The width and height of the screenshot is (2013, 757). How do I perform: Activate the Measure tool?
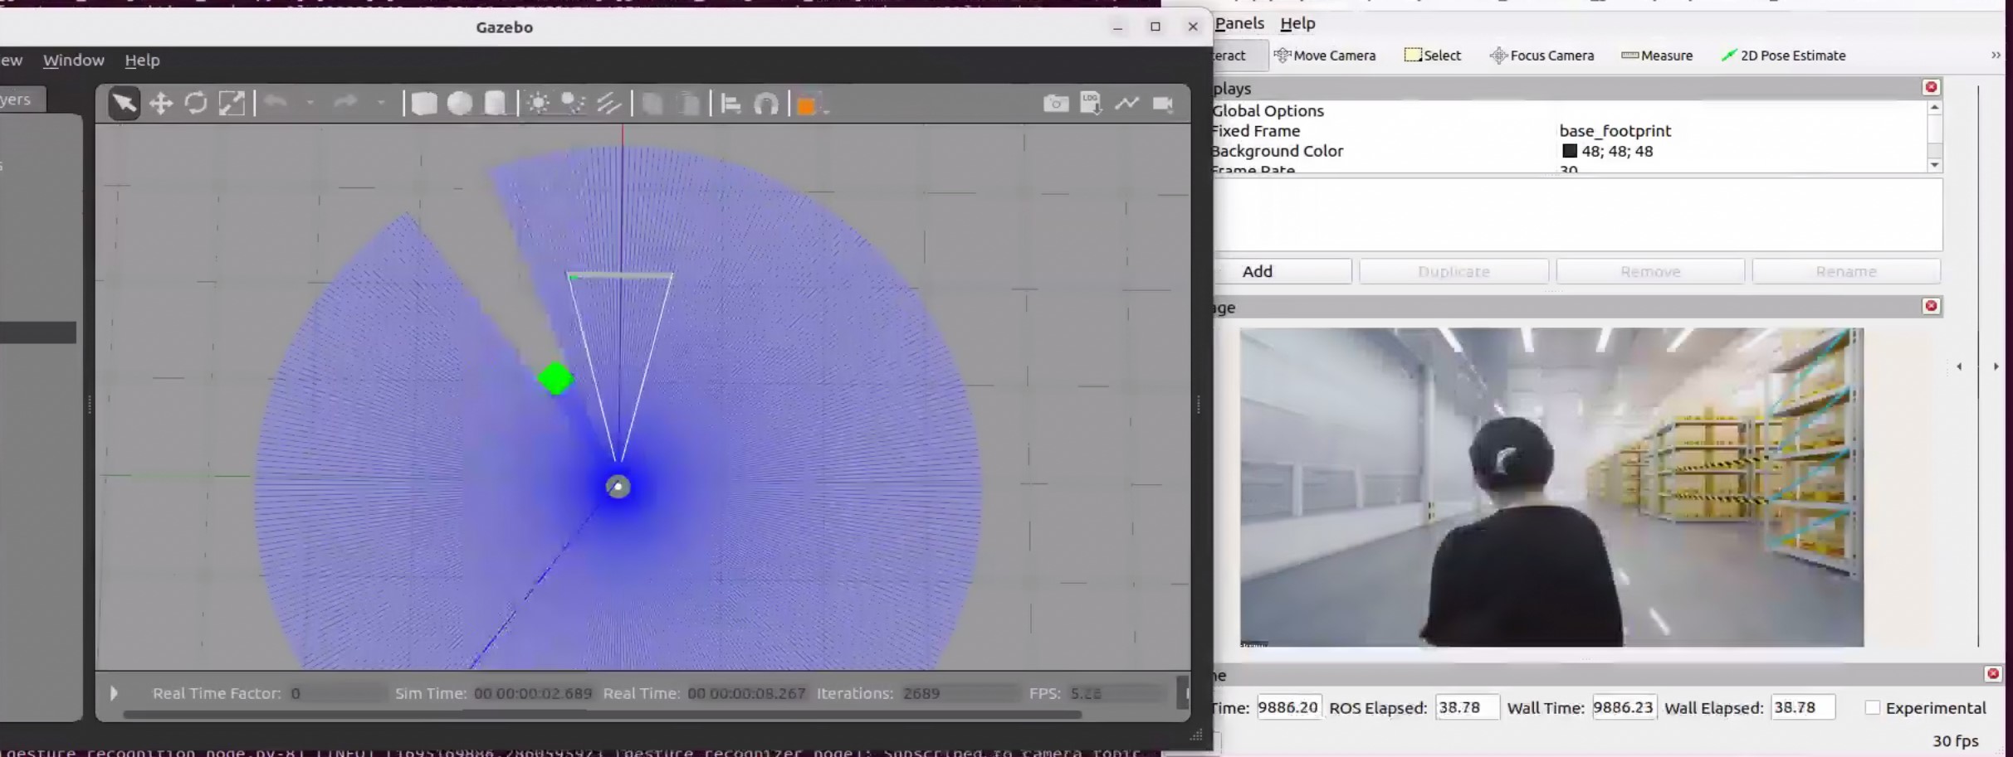click(1657, 56)
